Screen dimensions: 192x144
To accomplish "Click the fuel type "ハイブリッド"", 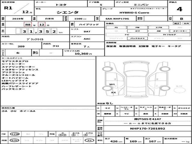I will click(x=89, y=25).
